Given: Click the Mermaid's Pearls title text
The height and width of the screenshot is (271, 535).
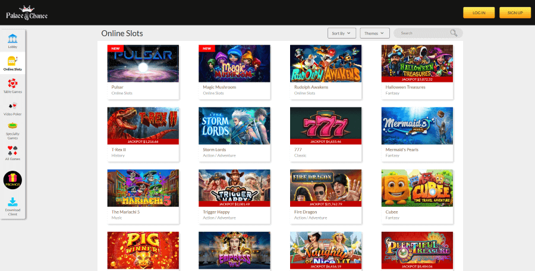Looking at the screenshot, I should click(402, 149).
